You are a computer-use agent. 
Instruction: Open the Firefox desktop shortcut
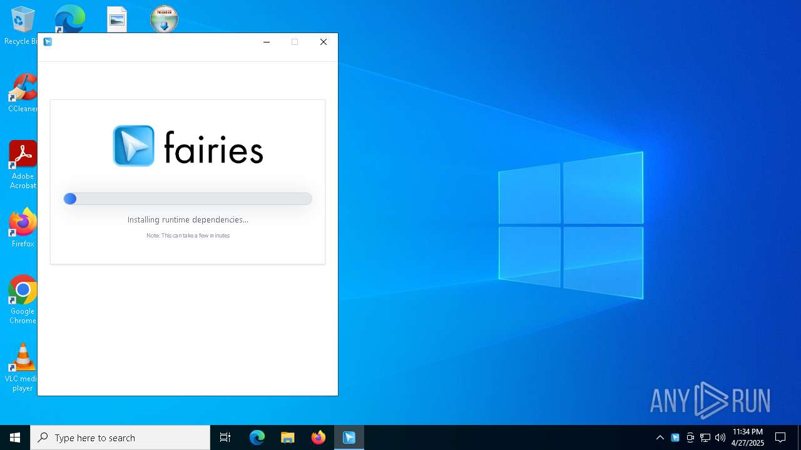[23, 228]
